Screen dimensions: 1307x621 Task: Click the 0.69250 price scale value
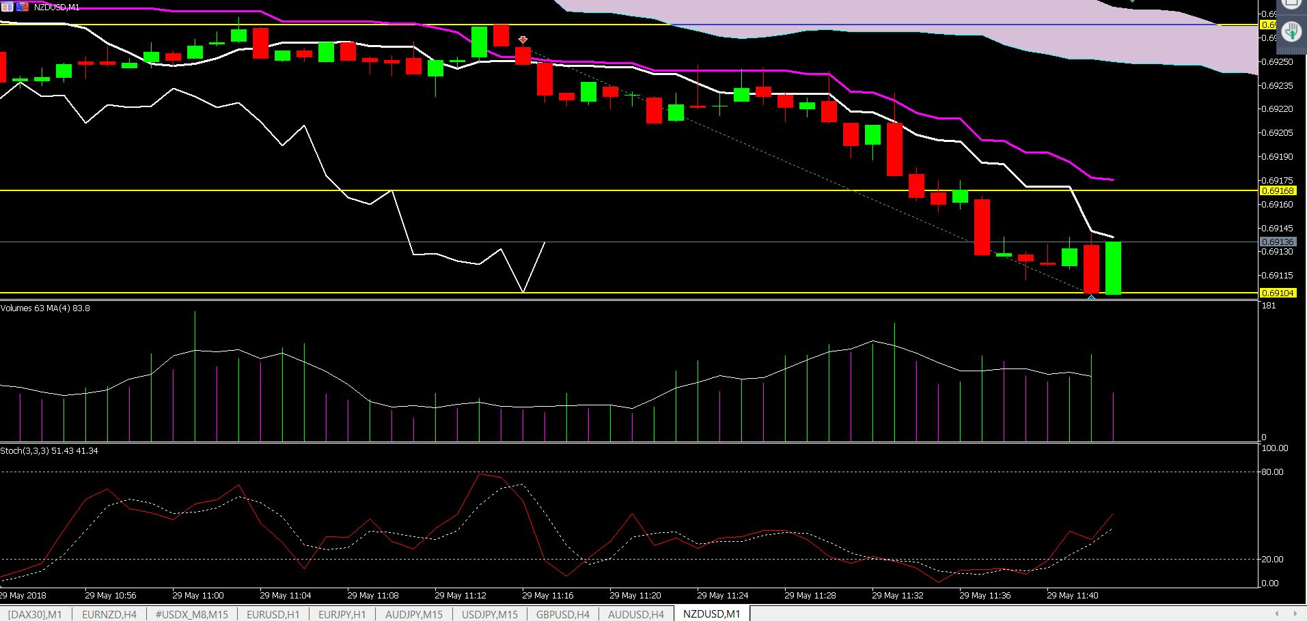pyautogui.click(x=1278, y=61)
